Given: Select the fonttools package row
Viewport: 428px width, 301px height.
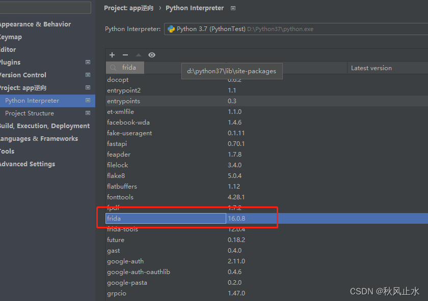Looking at the screenshot, I should [x=266, y=197].
